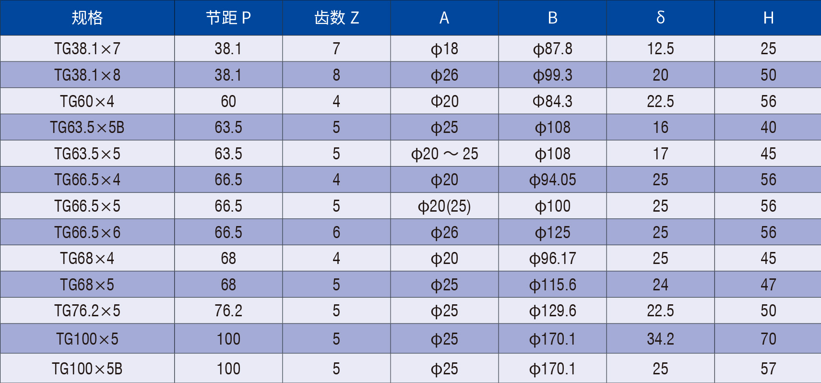Select the TG68×5 row label
The width and height of the screenshot is (821, 383).
point(87,285)
